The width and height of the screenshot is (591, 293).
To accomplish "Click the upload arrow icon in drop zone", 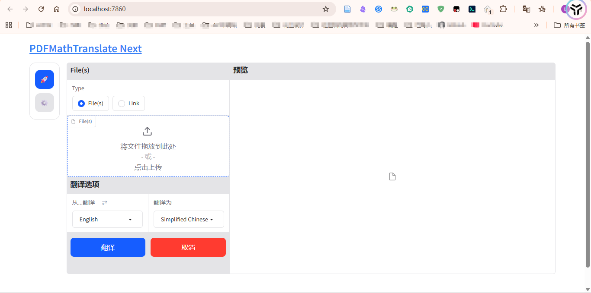I will pos(148,131).
